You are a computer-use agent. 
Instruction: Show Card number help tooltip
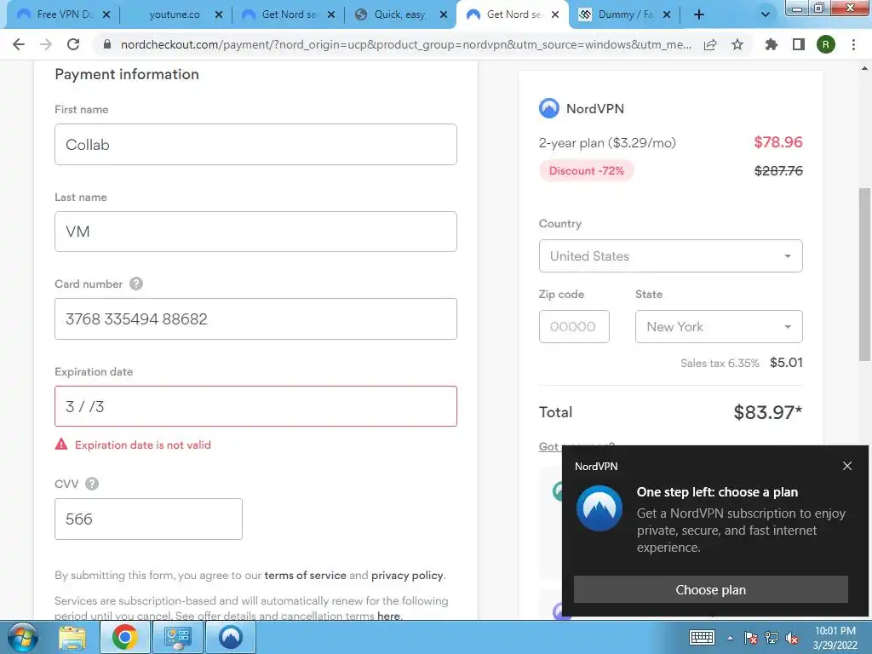click(136, 284)
